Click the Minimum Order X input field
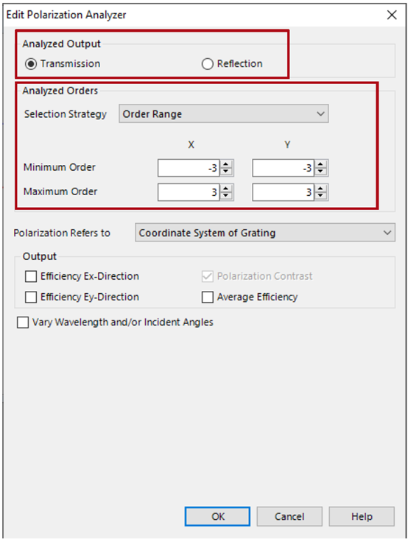408x542 pixels. click(189, 168)
